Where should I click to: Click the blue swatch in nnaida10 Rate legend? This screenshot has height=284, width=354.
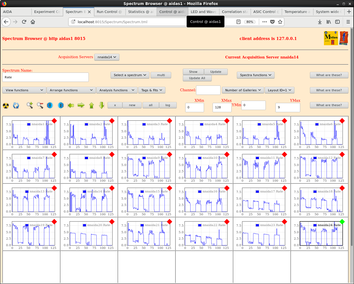(200, 158)
